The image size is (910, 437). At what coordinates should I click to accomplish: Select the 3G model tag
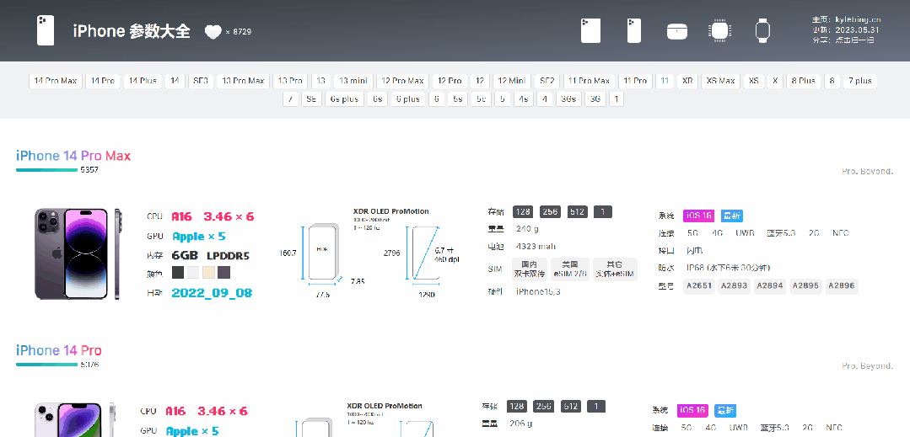(595, 99)
